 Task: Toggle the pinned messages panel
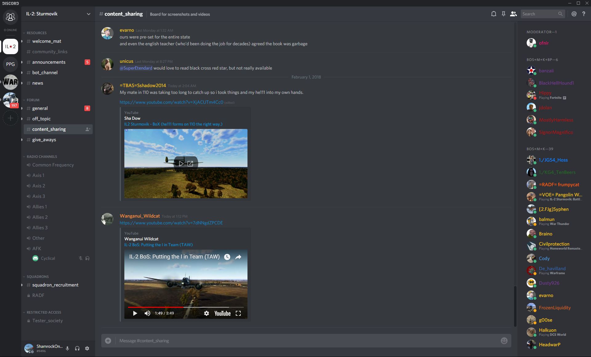503,14
